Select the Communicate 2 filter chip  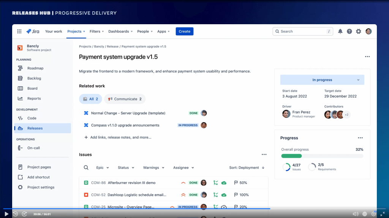(x=125, y=99)
